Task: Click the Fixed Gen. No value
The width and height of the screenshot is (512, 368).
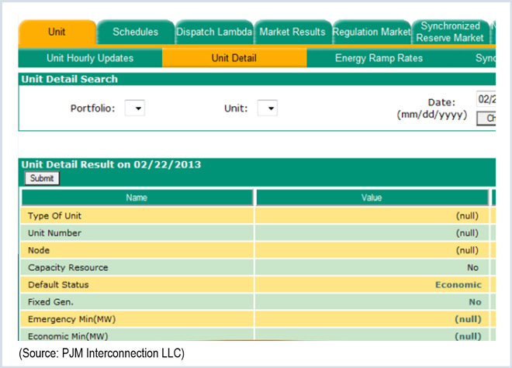Action: [x=474, y=302]
